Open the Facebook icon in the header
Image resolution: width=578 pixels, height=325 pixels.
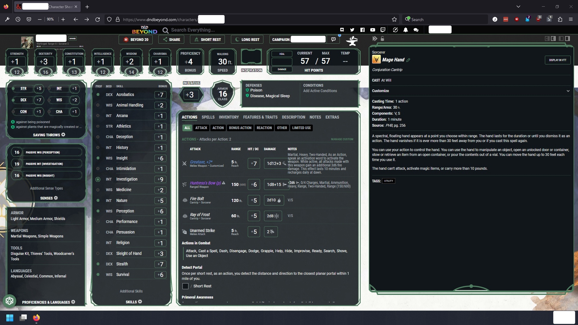(362, 30)
